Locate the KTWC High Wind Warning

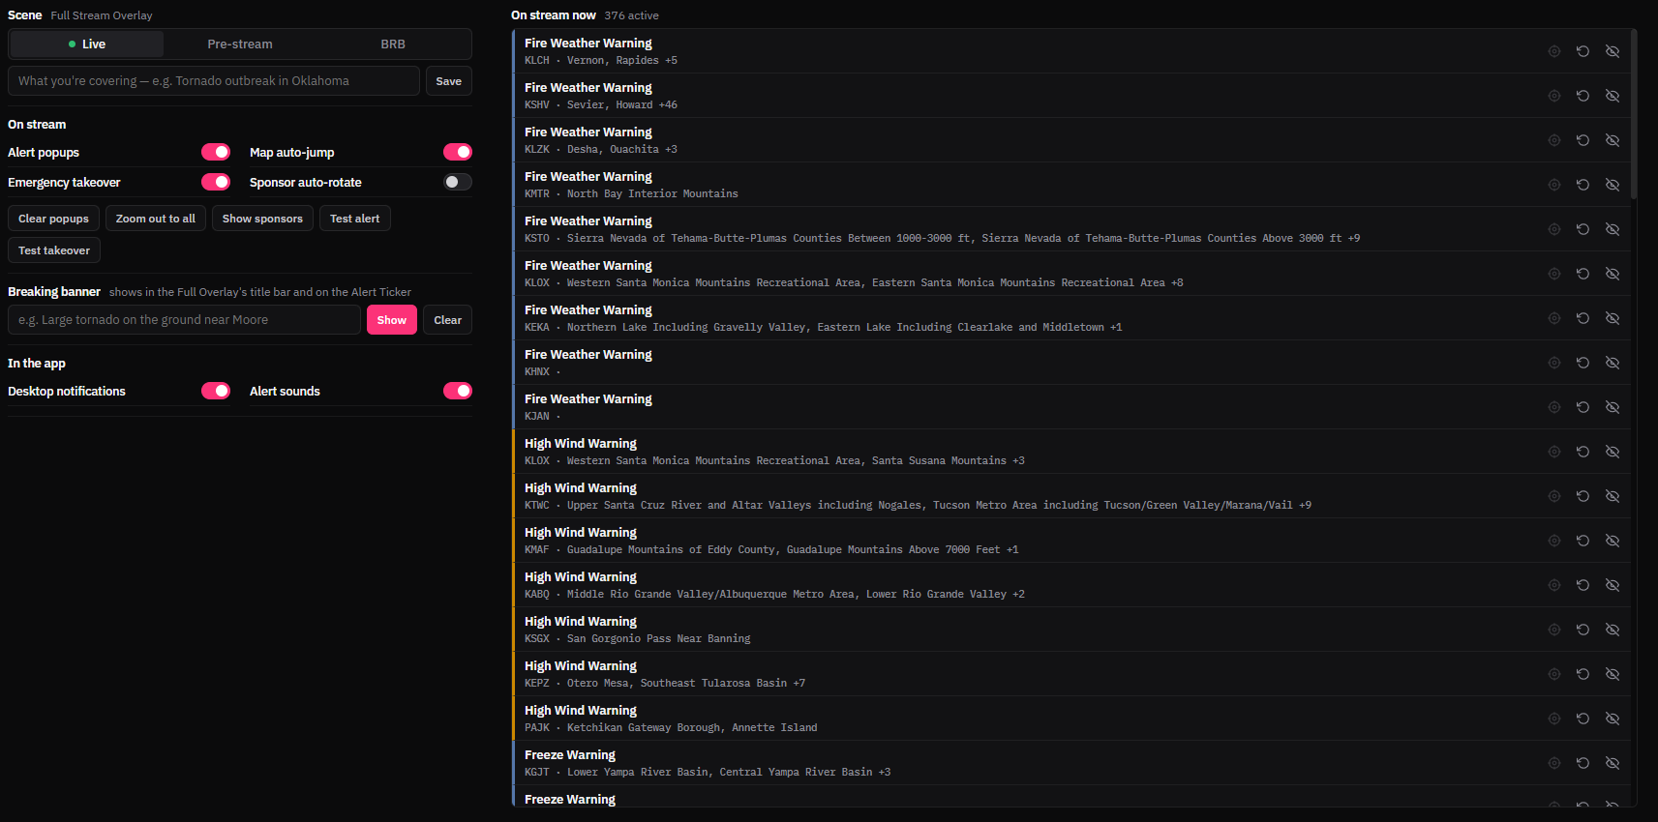pos(1554,496)
